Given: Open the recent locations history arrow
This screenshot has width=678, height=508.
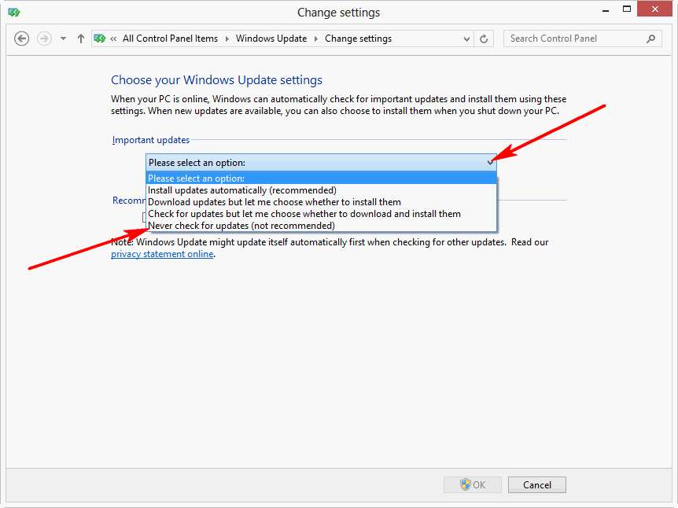Looking at the screenshot, I should (x=63, y=39).
